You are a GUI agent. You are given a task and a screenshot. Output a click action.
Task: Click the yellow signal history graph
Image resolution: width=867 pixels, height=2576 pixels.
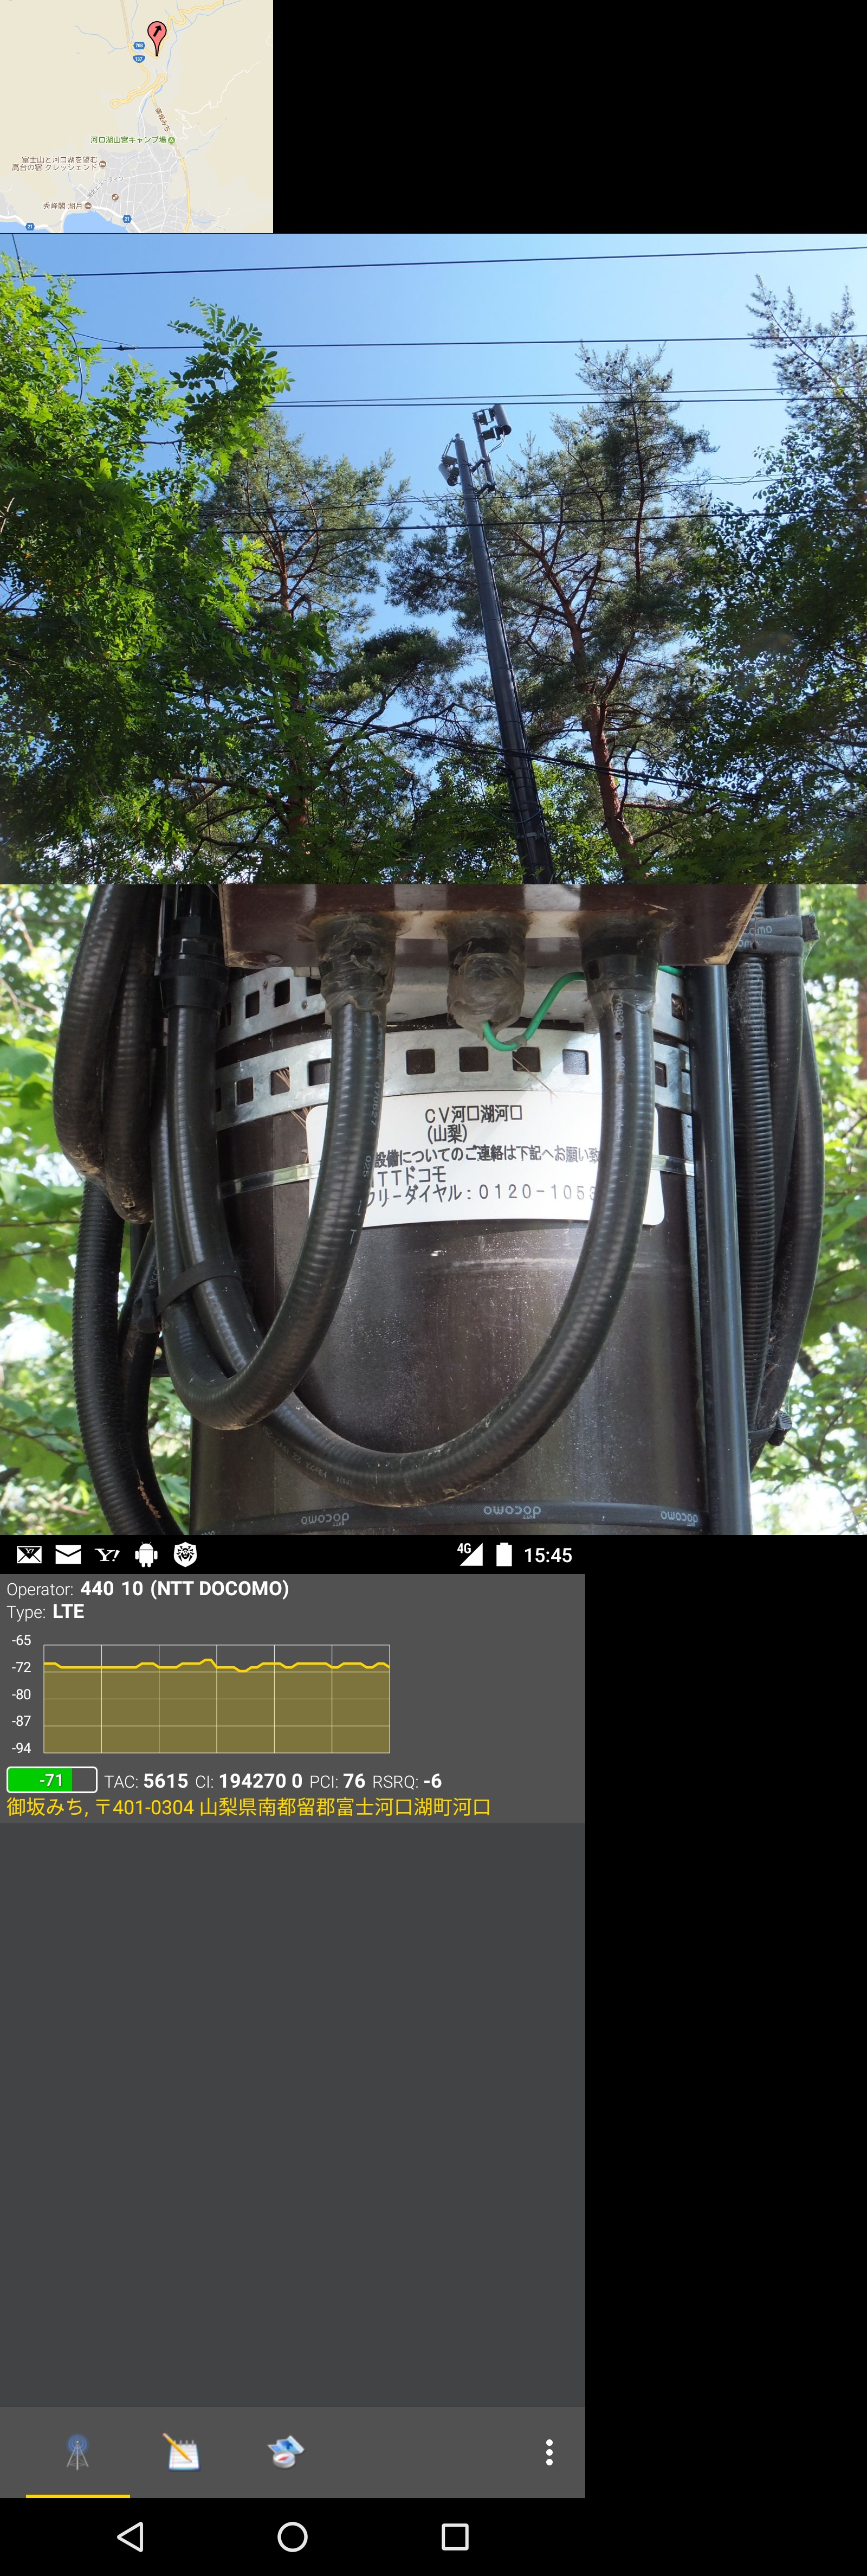[x=217, y=1698]
